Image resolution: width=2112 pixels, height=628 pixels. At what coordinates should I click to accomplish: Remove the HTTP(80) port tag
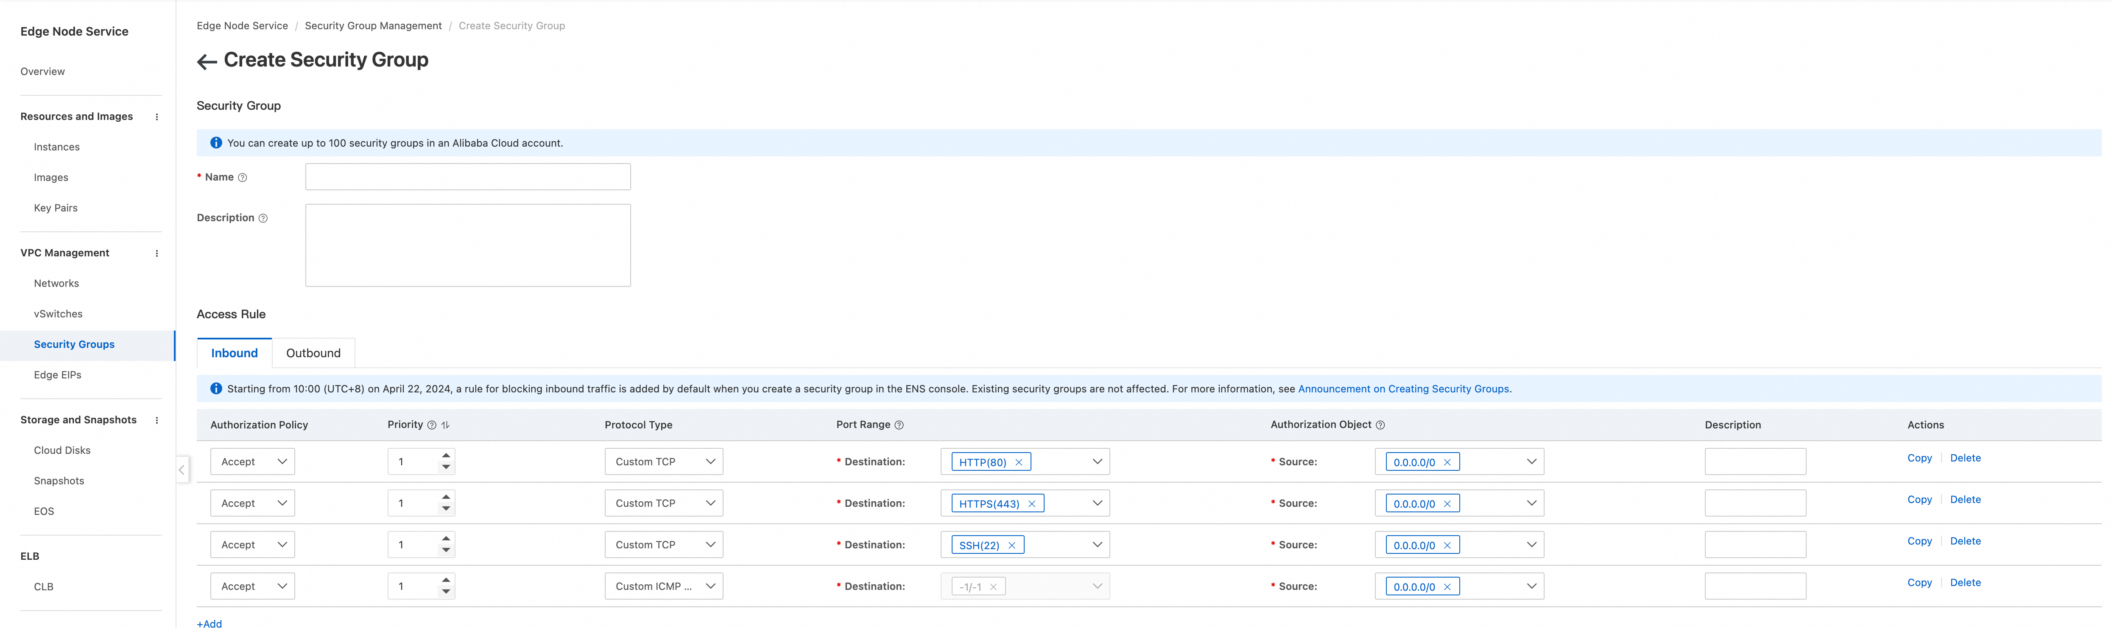pyautogui.click(x=1019, y=463)
